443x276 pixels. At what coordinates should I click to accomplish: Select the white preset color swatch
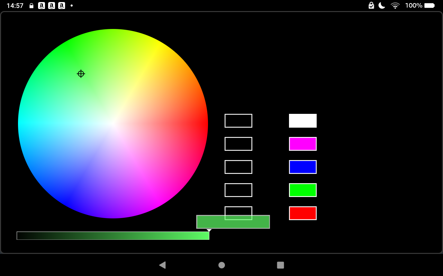[x=303, y=121]
